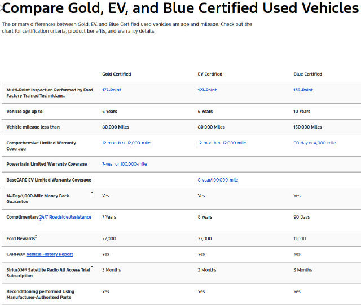Click the intro paragraph about primary differences
The height and width of the screenshot is (305, 361).
click(127, 28)
